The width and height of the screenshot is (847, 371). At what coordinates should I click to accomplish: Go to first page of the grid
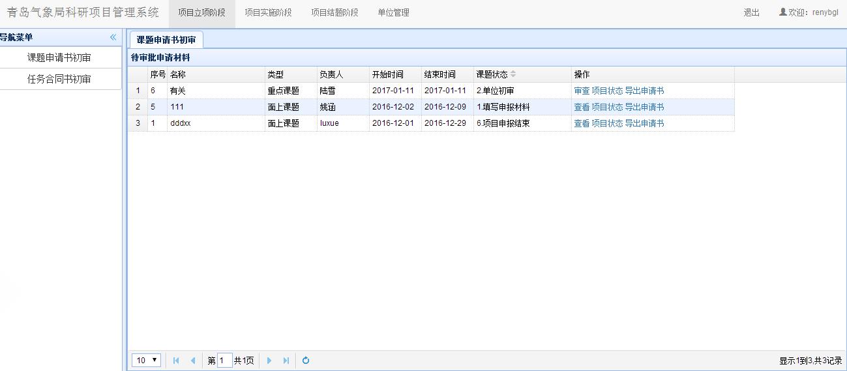pos(176,361)
